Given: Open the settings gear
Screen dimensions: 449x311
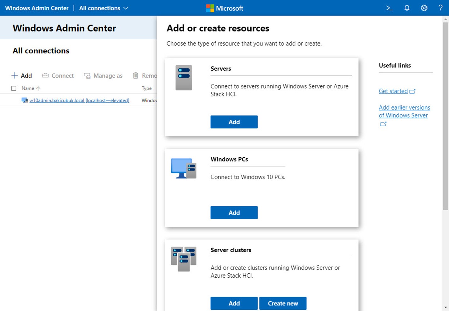Looking at the screenshot, I should click(424, 8).
